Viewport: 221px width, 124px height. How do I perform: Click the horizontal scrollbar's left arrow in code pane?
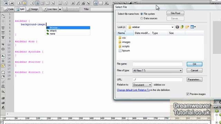(x=8, y=114)
